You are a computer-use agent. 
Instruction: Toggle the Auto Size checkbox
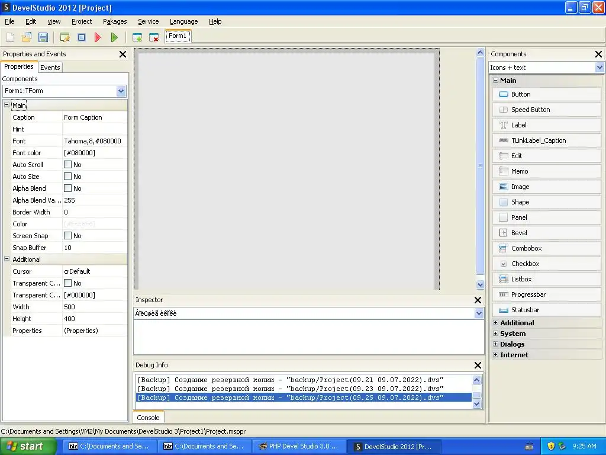[x=67, y=177]
